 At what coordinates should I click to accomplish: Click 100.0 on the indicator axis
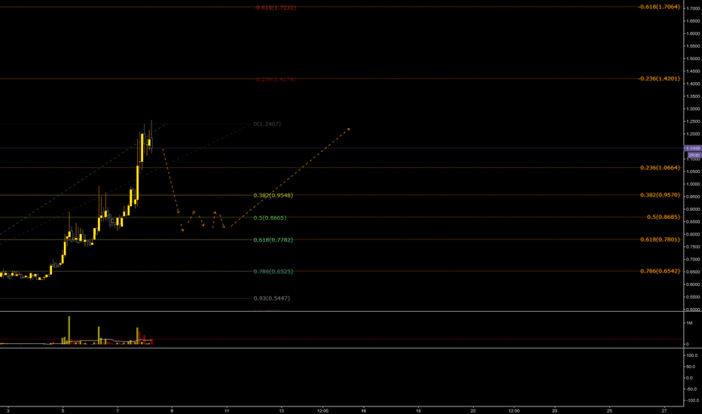point(691,355)
